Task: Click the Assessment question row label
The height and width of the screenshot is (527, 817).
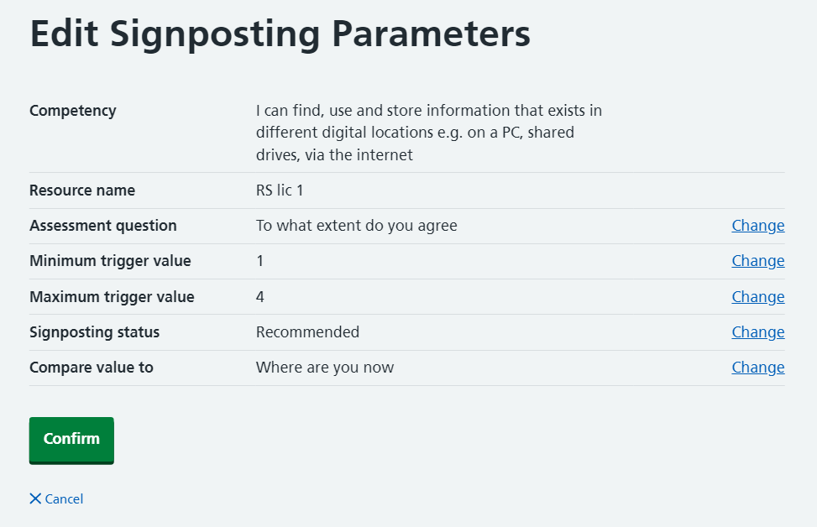Action: (103, 226)
